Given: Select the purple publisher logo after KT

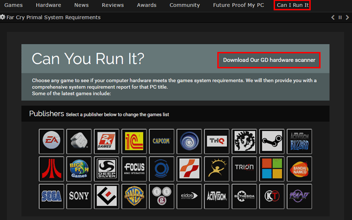Looking at the screenshot, I should coord(299,197).
